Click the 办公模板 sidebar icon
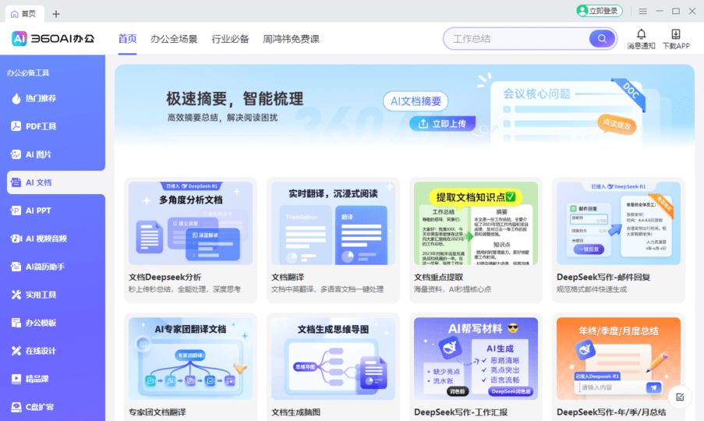The image size is (704, 421). [x=16, y=323]
